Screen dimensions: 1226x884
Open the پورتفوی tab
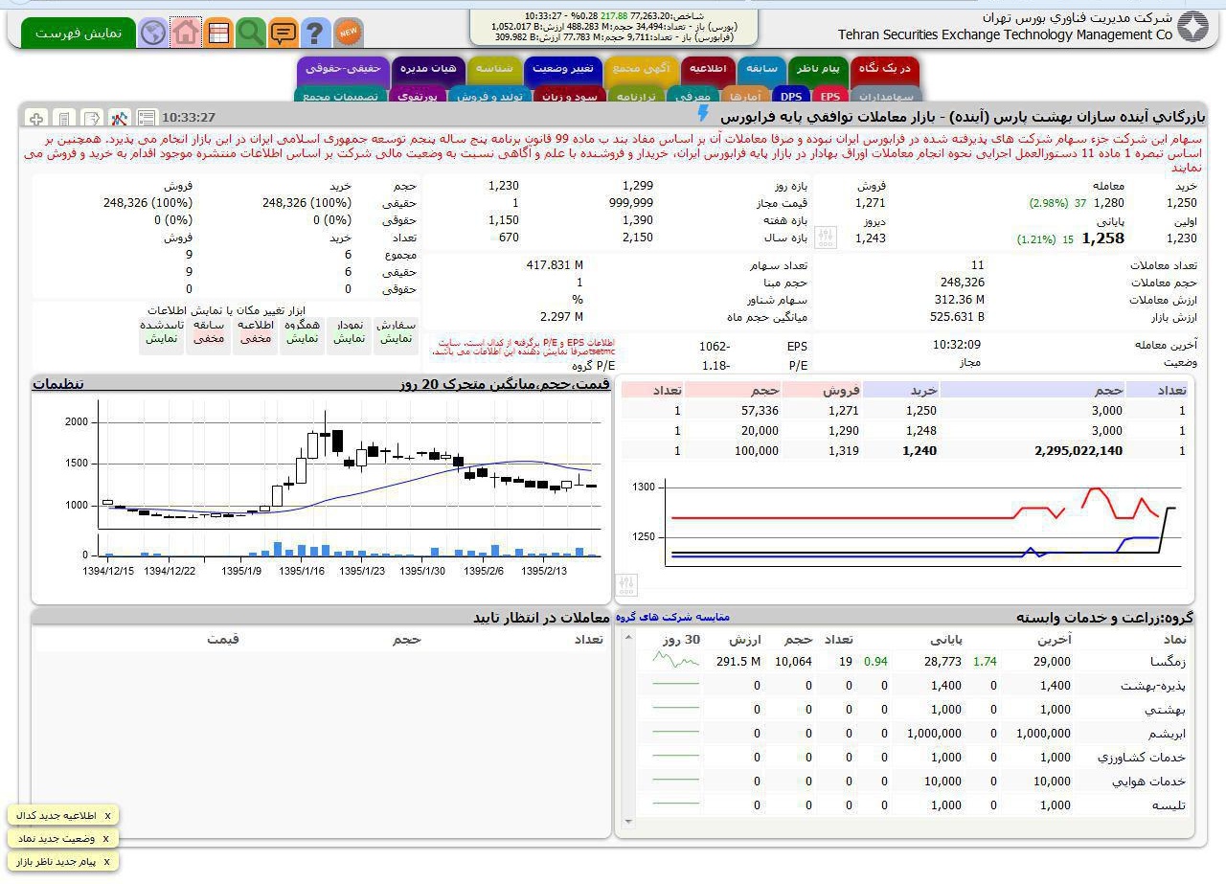[x=416, y=96]
